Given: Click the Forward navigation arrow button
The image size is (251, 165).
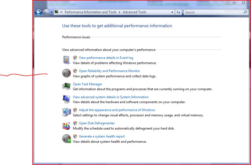Looking at the screenshot, I should point(46,12).
